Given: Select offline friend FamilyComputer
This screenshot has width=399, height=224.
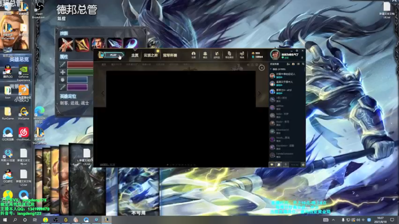Looking at the screenshot, I should click(x=287, y=155).
